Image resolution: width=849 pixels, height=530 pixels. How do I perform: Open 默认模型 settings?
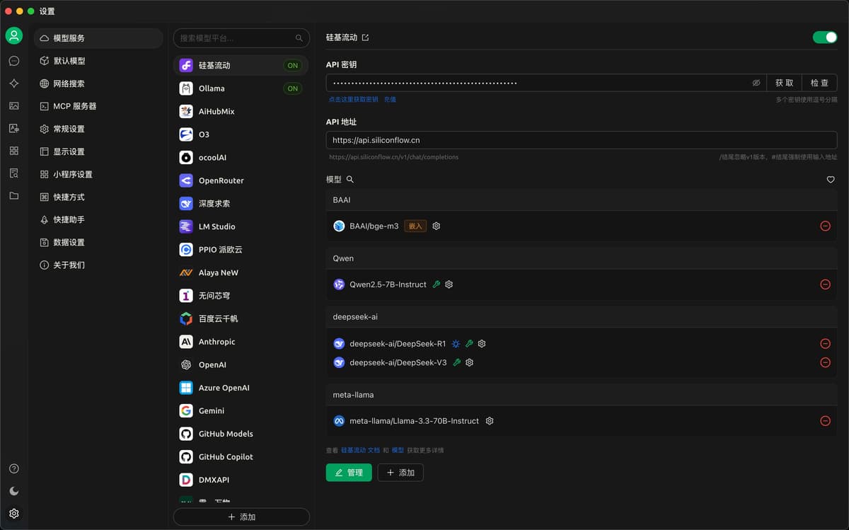(98, 61)
